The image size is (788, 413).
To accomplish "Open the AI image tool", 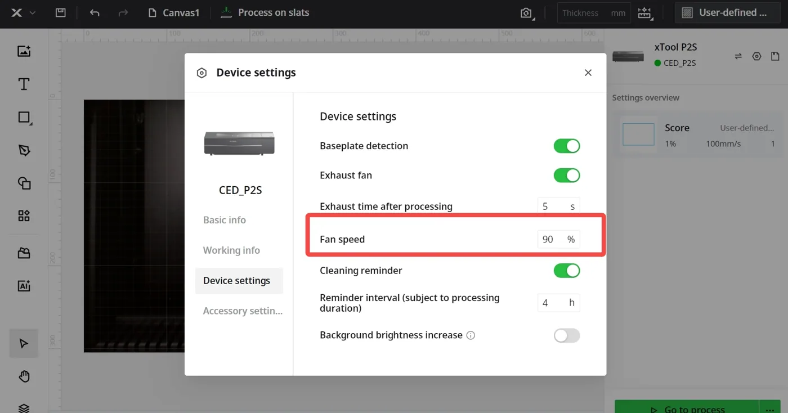I will click(x=24, y=286).
